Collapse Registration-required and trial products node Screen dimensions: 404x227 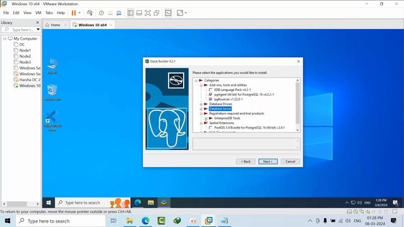tap(201, 113)
